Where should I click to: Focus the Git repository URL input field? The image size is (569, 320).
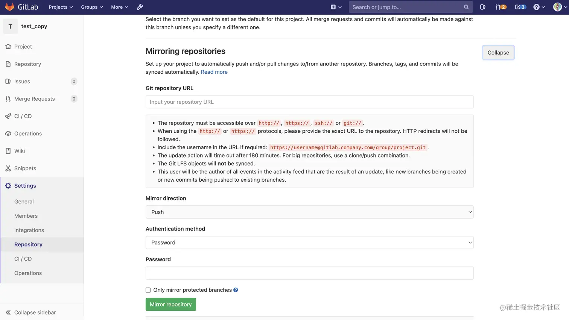[309, 102]
